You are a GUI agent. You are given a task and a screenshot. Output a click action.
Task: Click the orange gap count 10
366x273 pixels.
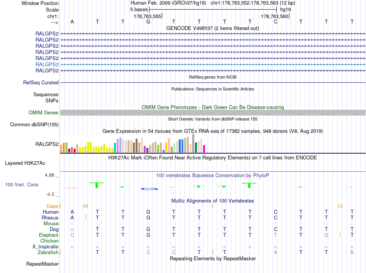point(85,206)
